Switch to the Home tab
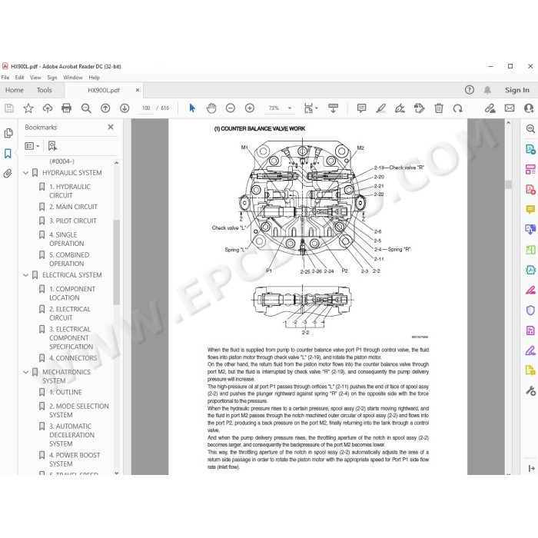 click(15, 90)
